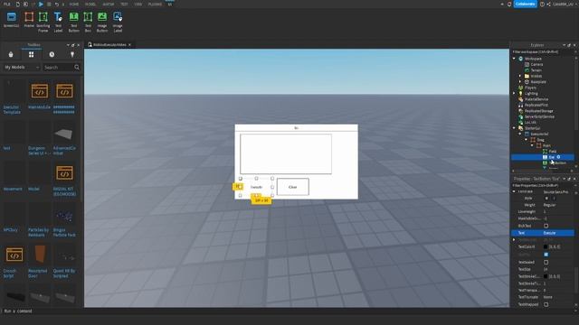Insert a Text Box element

[88, 22]
